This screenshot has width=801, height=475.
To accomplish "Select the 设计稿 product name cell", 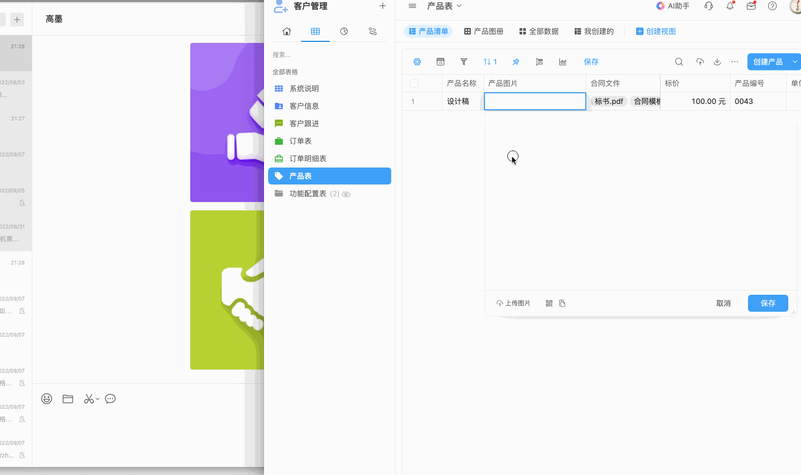I will [x=463, y=101].
